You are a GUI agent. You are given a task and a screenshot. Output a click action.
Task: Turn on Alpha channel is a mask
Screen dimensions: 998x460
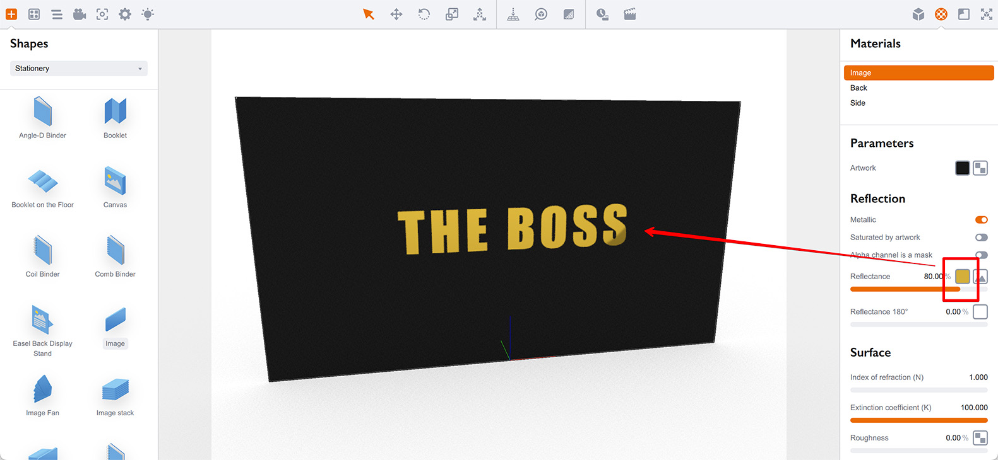tap(981, 255)
